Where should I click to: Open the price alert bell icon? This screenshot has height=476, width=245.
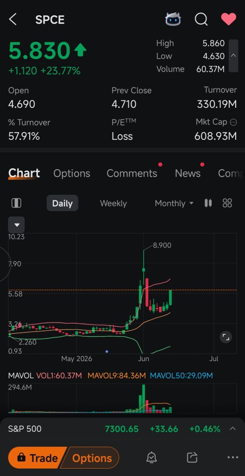152,457
